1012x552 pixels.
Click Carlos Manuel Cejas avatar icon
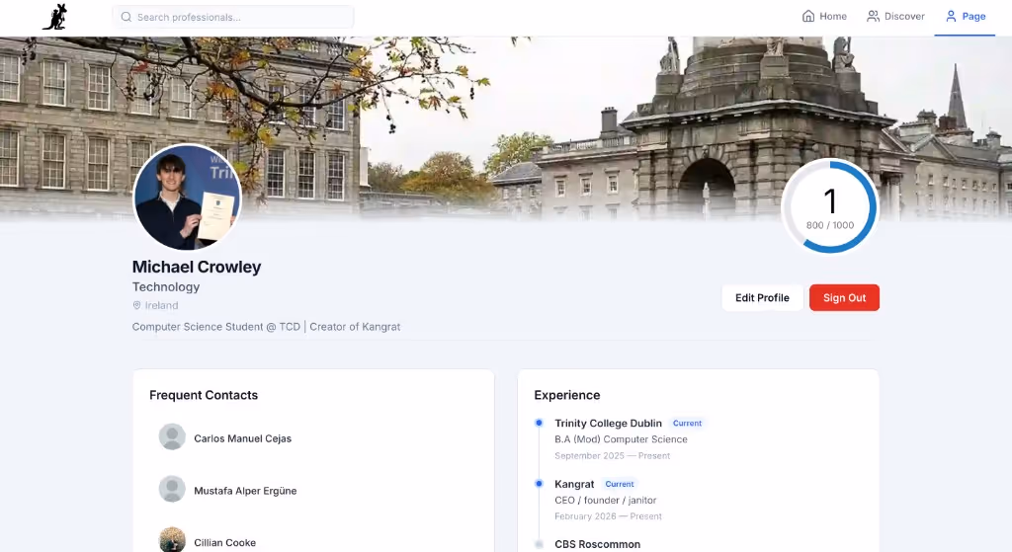click(172, 437)
